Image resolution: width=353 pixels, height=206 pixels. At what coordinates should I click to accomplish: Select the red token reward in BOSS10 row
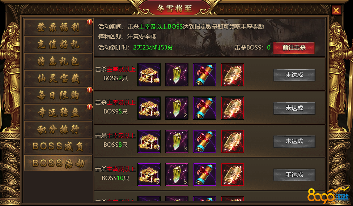pyautogui.click(x=233, y=175)
